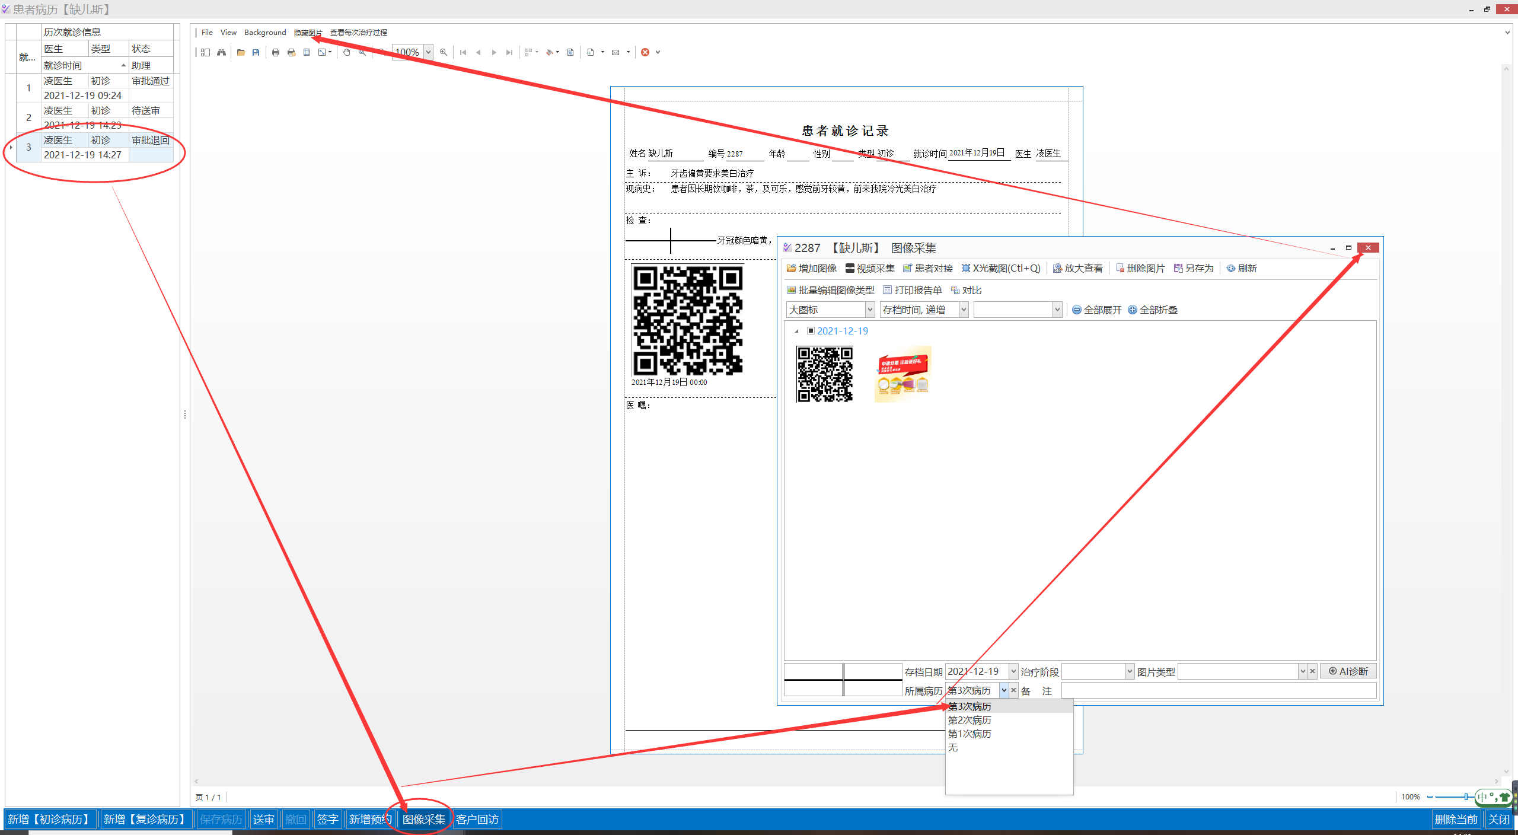This screenshot has height=835, width=1518.
Task: Click the 签字 sign button
Action: [327, 819]
